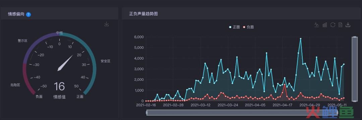362x120 pixels.
Task: Click the horizontal date zoom slider bar
Action: pos(242,112)
